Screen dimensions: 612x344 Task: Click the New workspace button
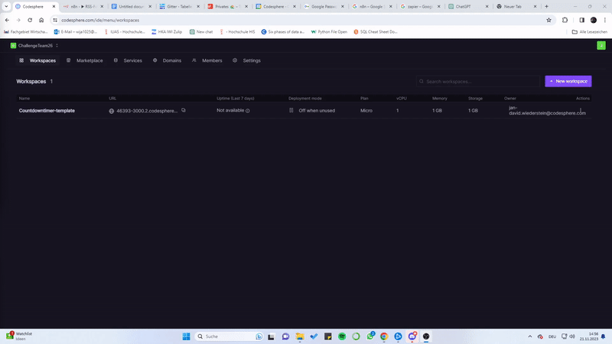[x=568, y=81]
